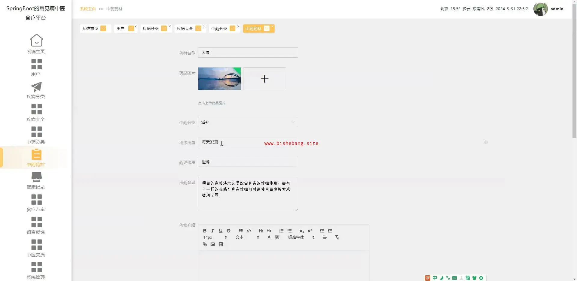
Task: Apply superscript formatting in editor
Action: pos(310,231)
